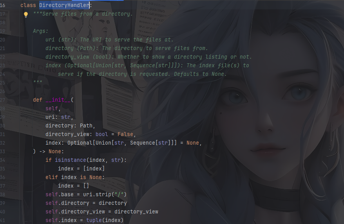The image size is (344, 224).
Task: Click line number 27 in the gutter
Action: point(3,100)
